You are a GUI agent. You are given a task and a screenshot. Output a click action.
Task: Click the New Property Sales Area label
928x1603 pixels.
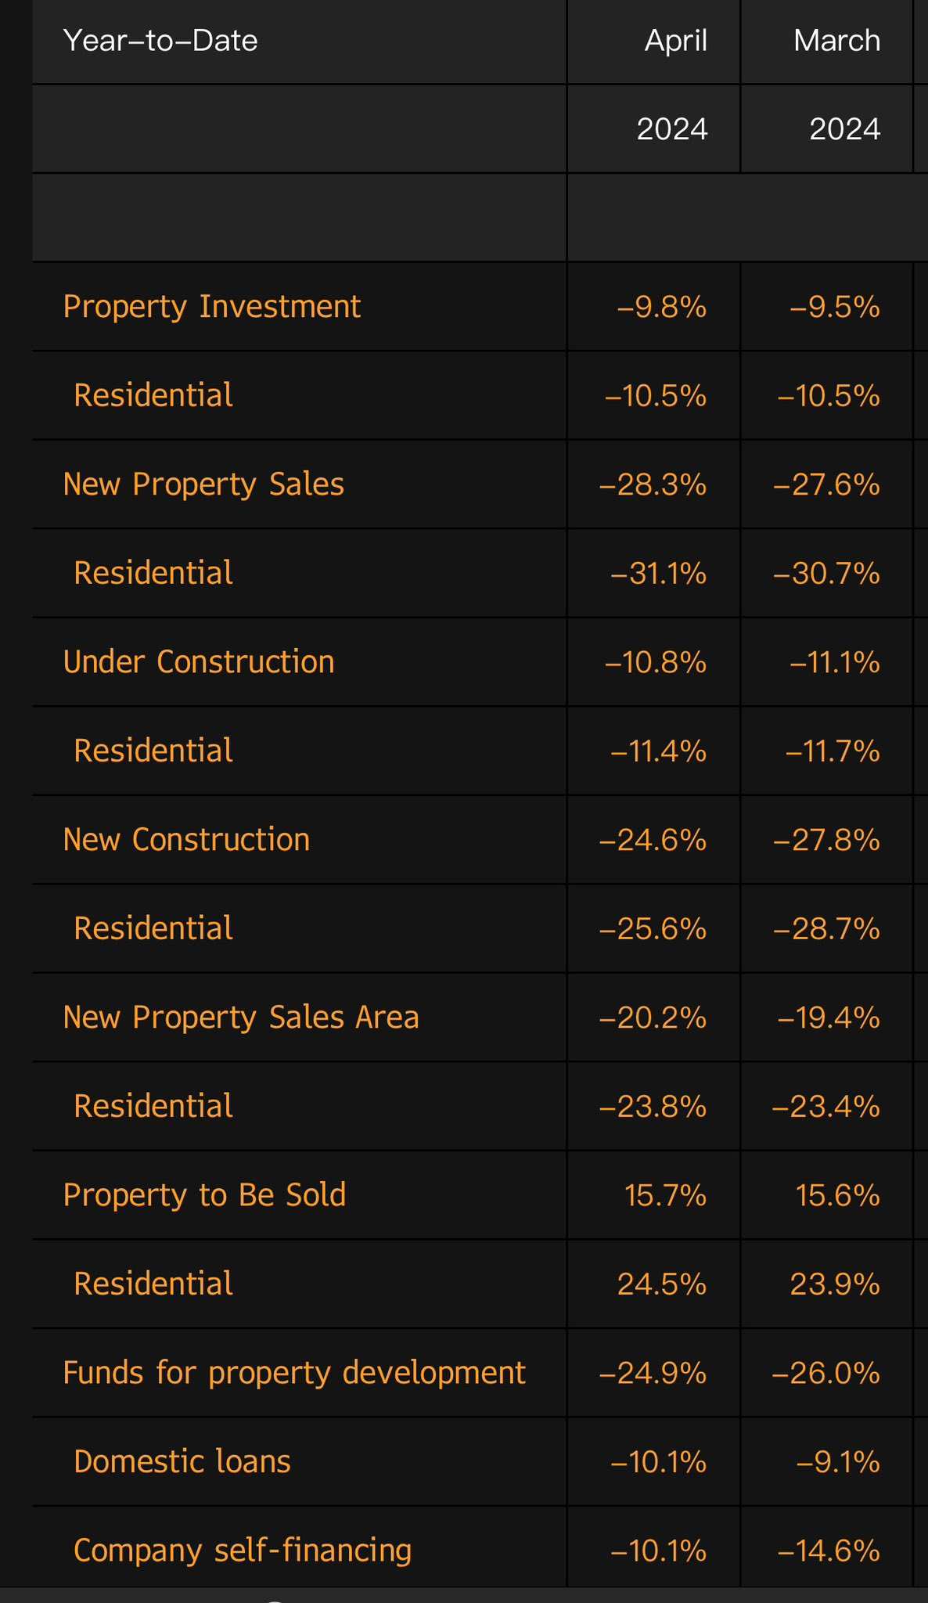click(x=241, y=1018)
